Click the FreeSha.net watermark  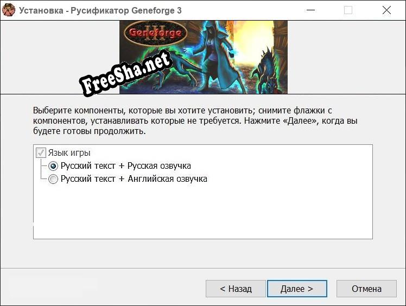[125, 74]
